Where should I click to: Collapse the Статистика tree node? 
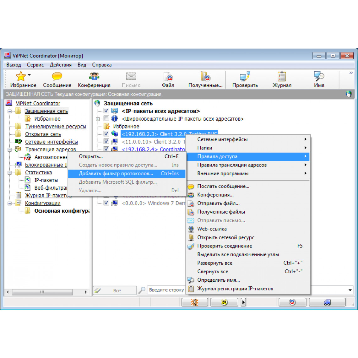click(x=10, y=173)
